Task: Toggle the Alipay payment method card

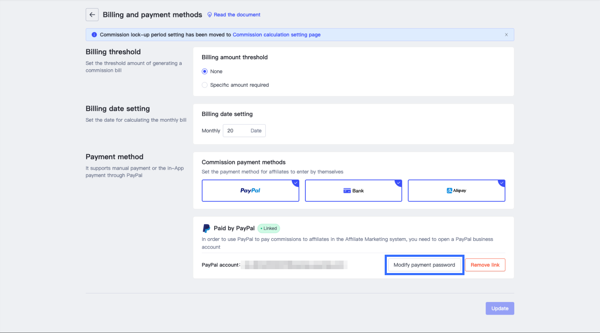Action: 456,191
